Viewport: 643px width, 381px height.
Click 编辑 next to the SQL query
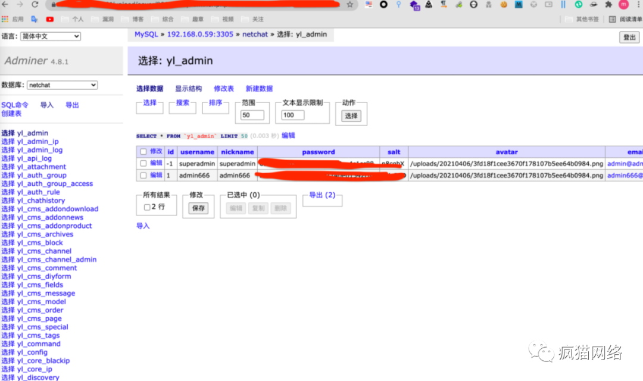coord(288,135)
